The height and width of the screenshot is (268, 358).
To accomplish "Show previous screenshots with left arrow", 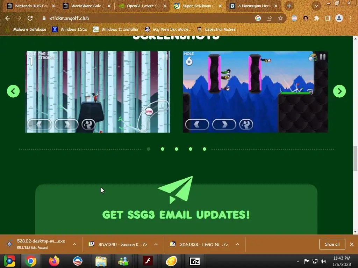I will click(13, 91).
